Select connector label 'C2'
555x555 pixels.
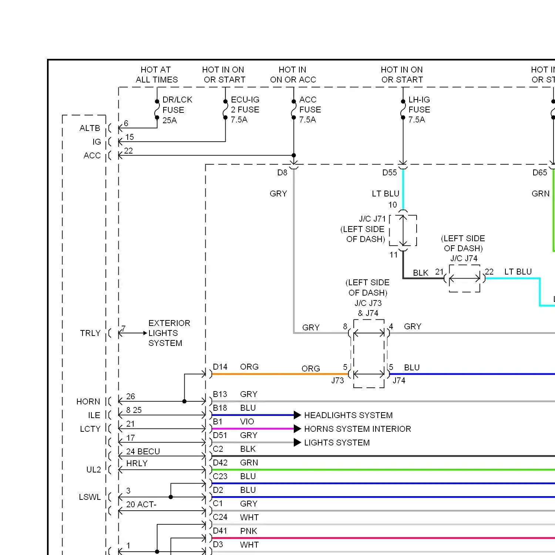coord(218,449)
